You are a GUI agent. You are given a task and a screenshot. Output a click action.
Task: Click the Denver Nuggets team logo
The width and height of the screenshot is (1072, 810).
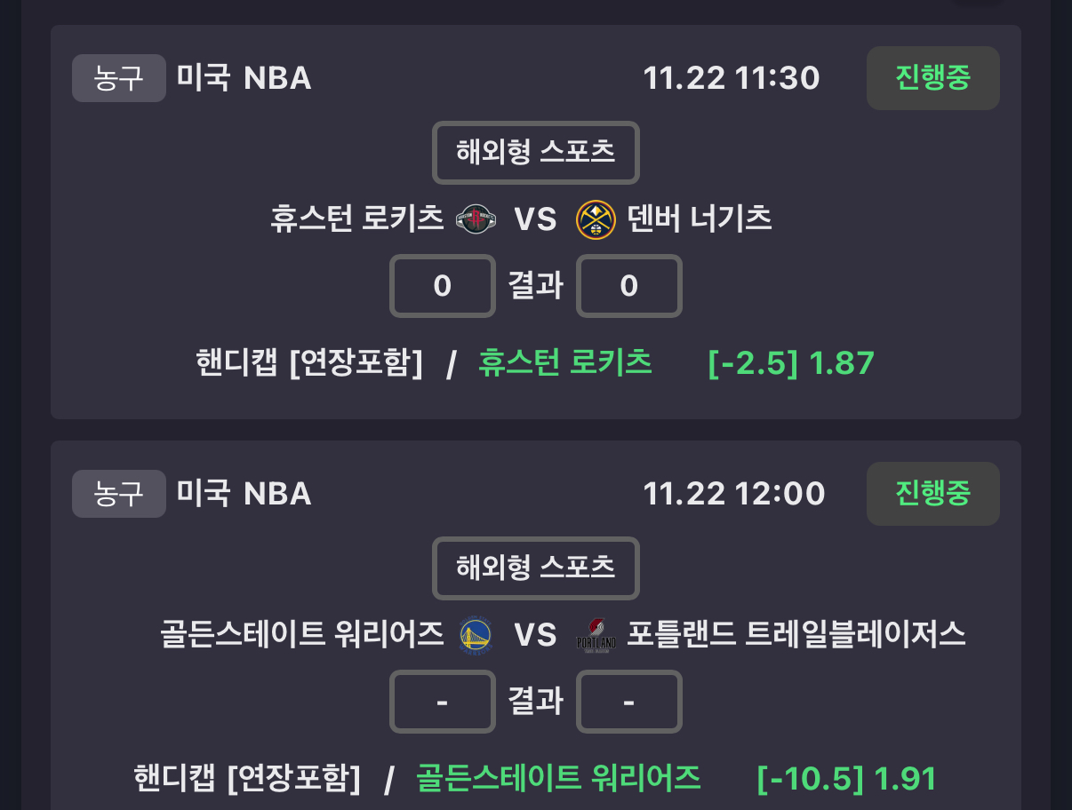(x=596, y=219)
